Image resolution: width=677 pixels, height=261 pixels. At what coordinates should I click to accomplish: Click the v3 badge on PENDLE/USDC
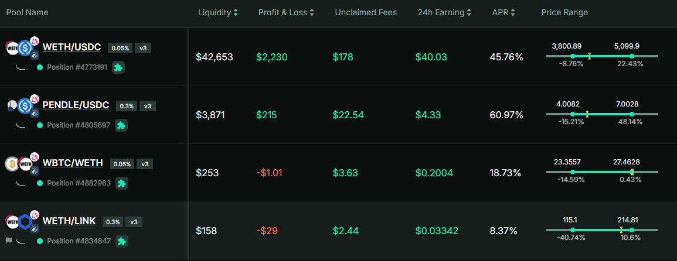[x=147, y=106]
